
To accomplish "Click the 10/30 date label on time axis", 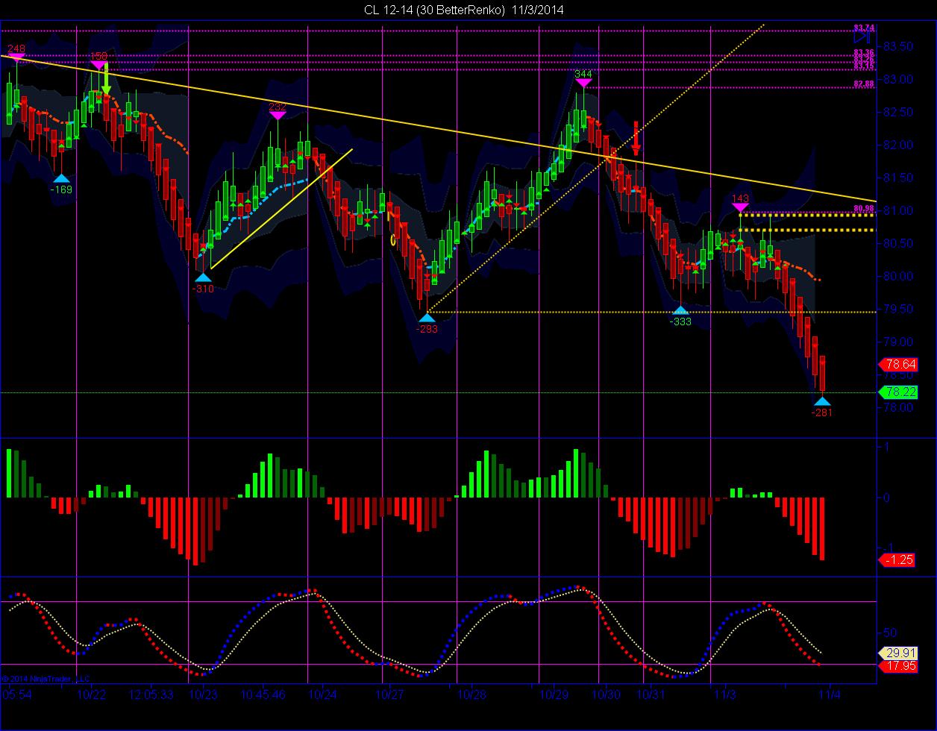I will (606, 694).
